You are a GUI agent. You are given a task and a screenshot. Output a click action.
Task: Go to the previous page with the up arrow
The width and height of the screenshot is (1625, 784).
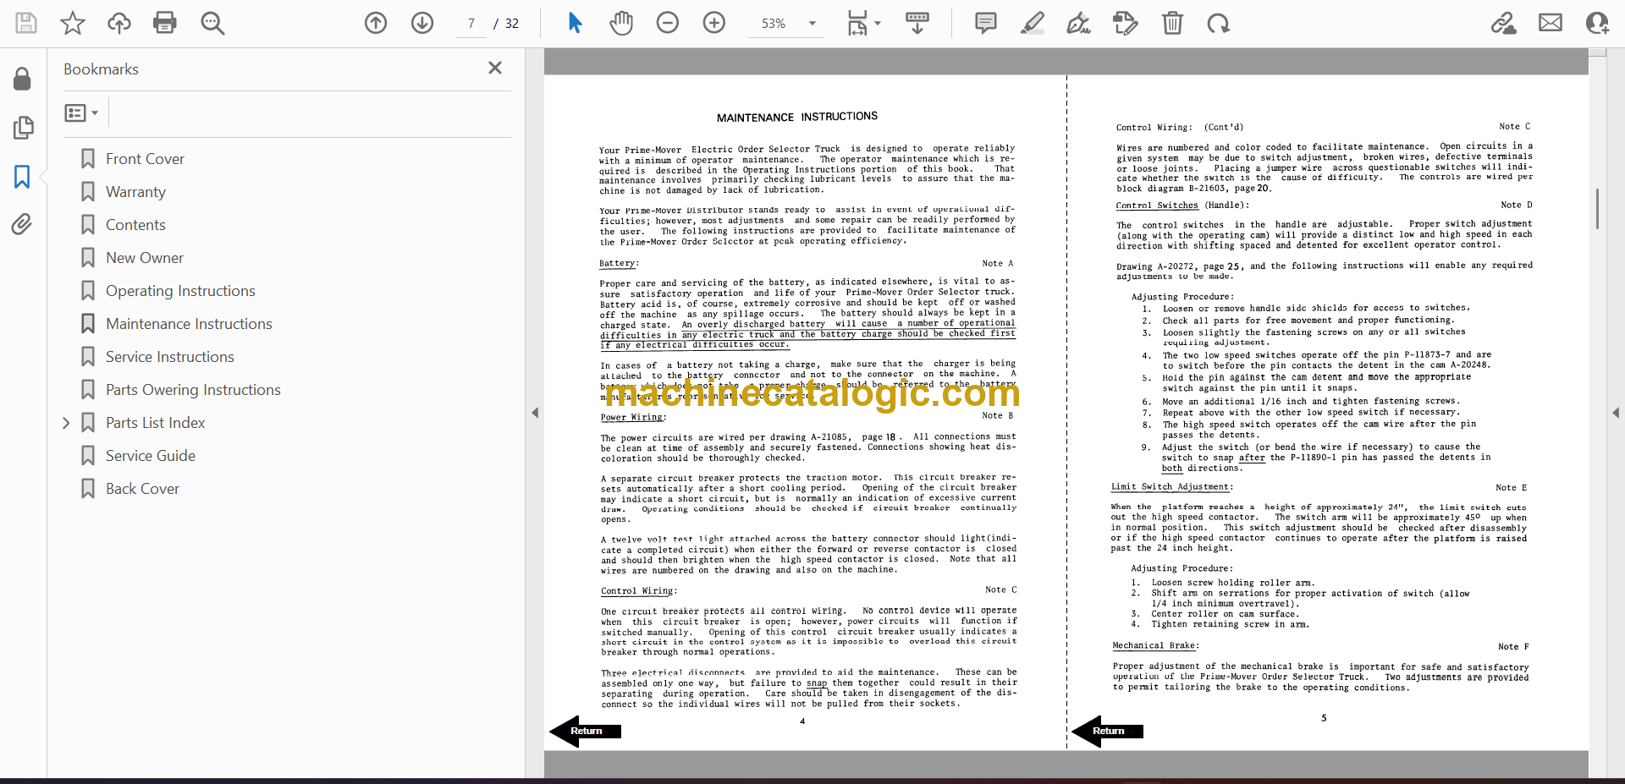pyautogui.click(x=376, y=23)
